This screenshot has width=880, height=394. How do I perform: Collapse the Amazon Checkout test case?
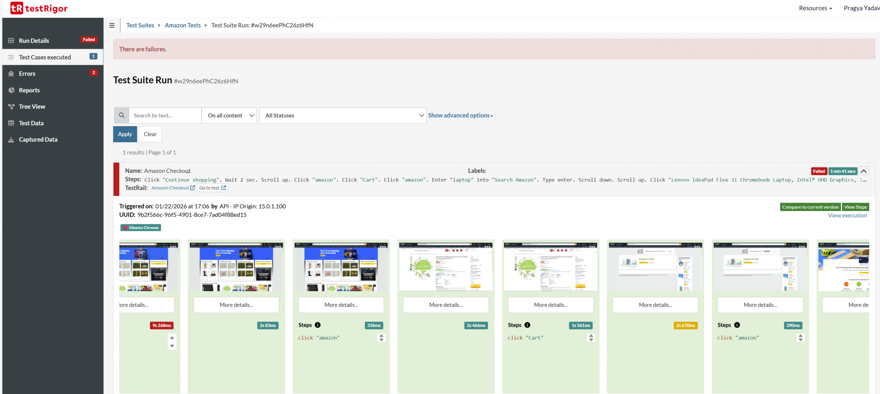point(863,171)
